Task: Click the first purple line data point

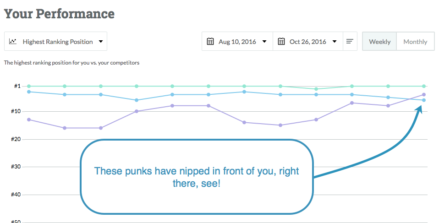Action: (x=29, y=120)
